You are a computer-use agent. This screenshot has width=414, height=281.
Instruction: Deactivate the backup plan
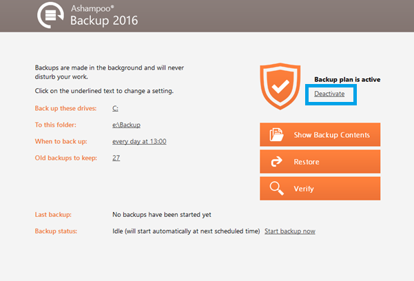tap(329, 94)
